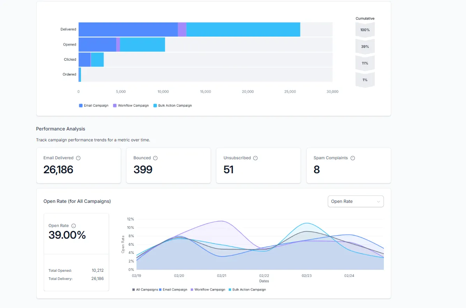466x308 pixels.
Task: Click the Performance Analysis heading
Action: (x=61, y=129)
